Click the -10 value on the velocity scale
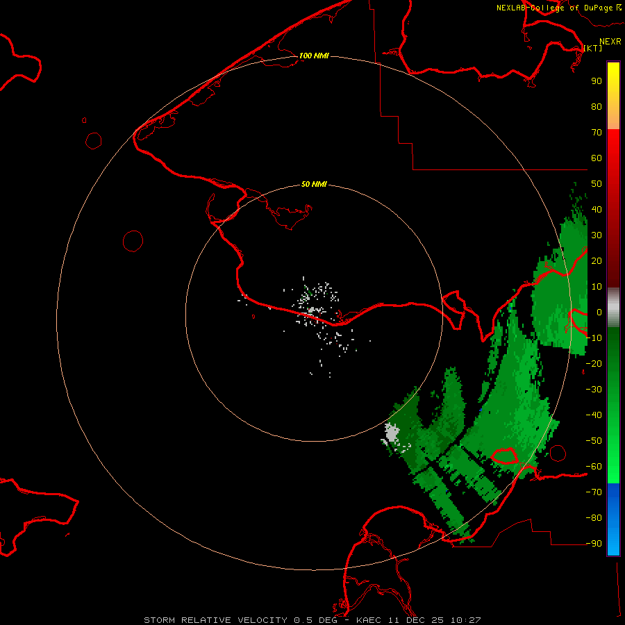 [594, 338]
